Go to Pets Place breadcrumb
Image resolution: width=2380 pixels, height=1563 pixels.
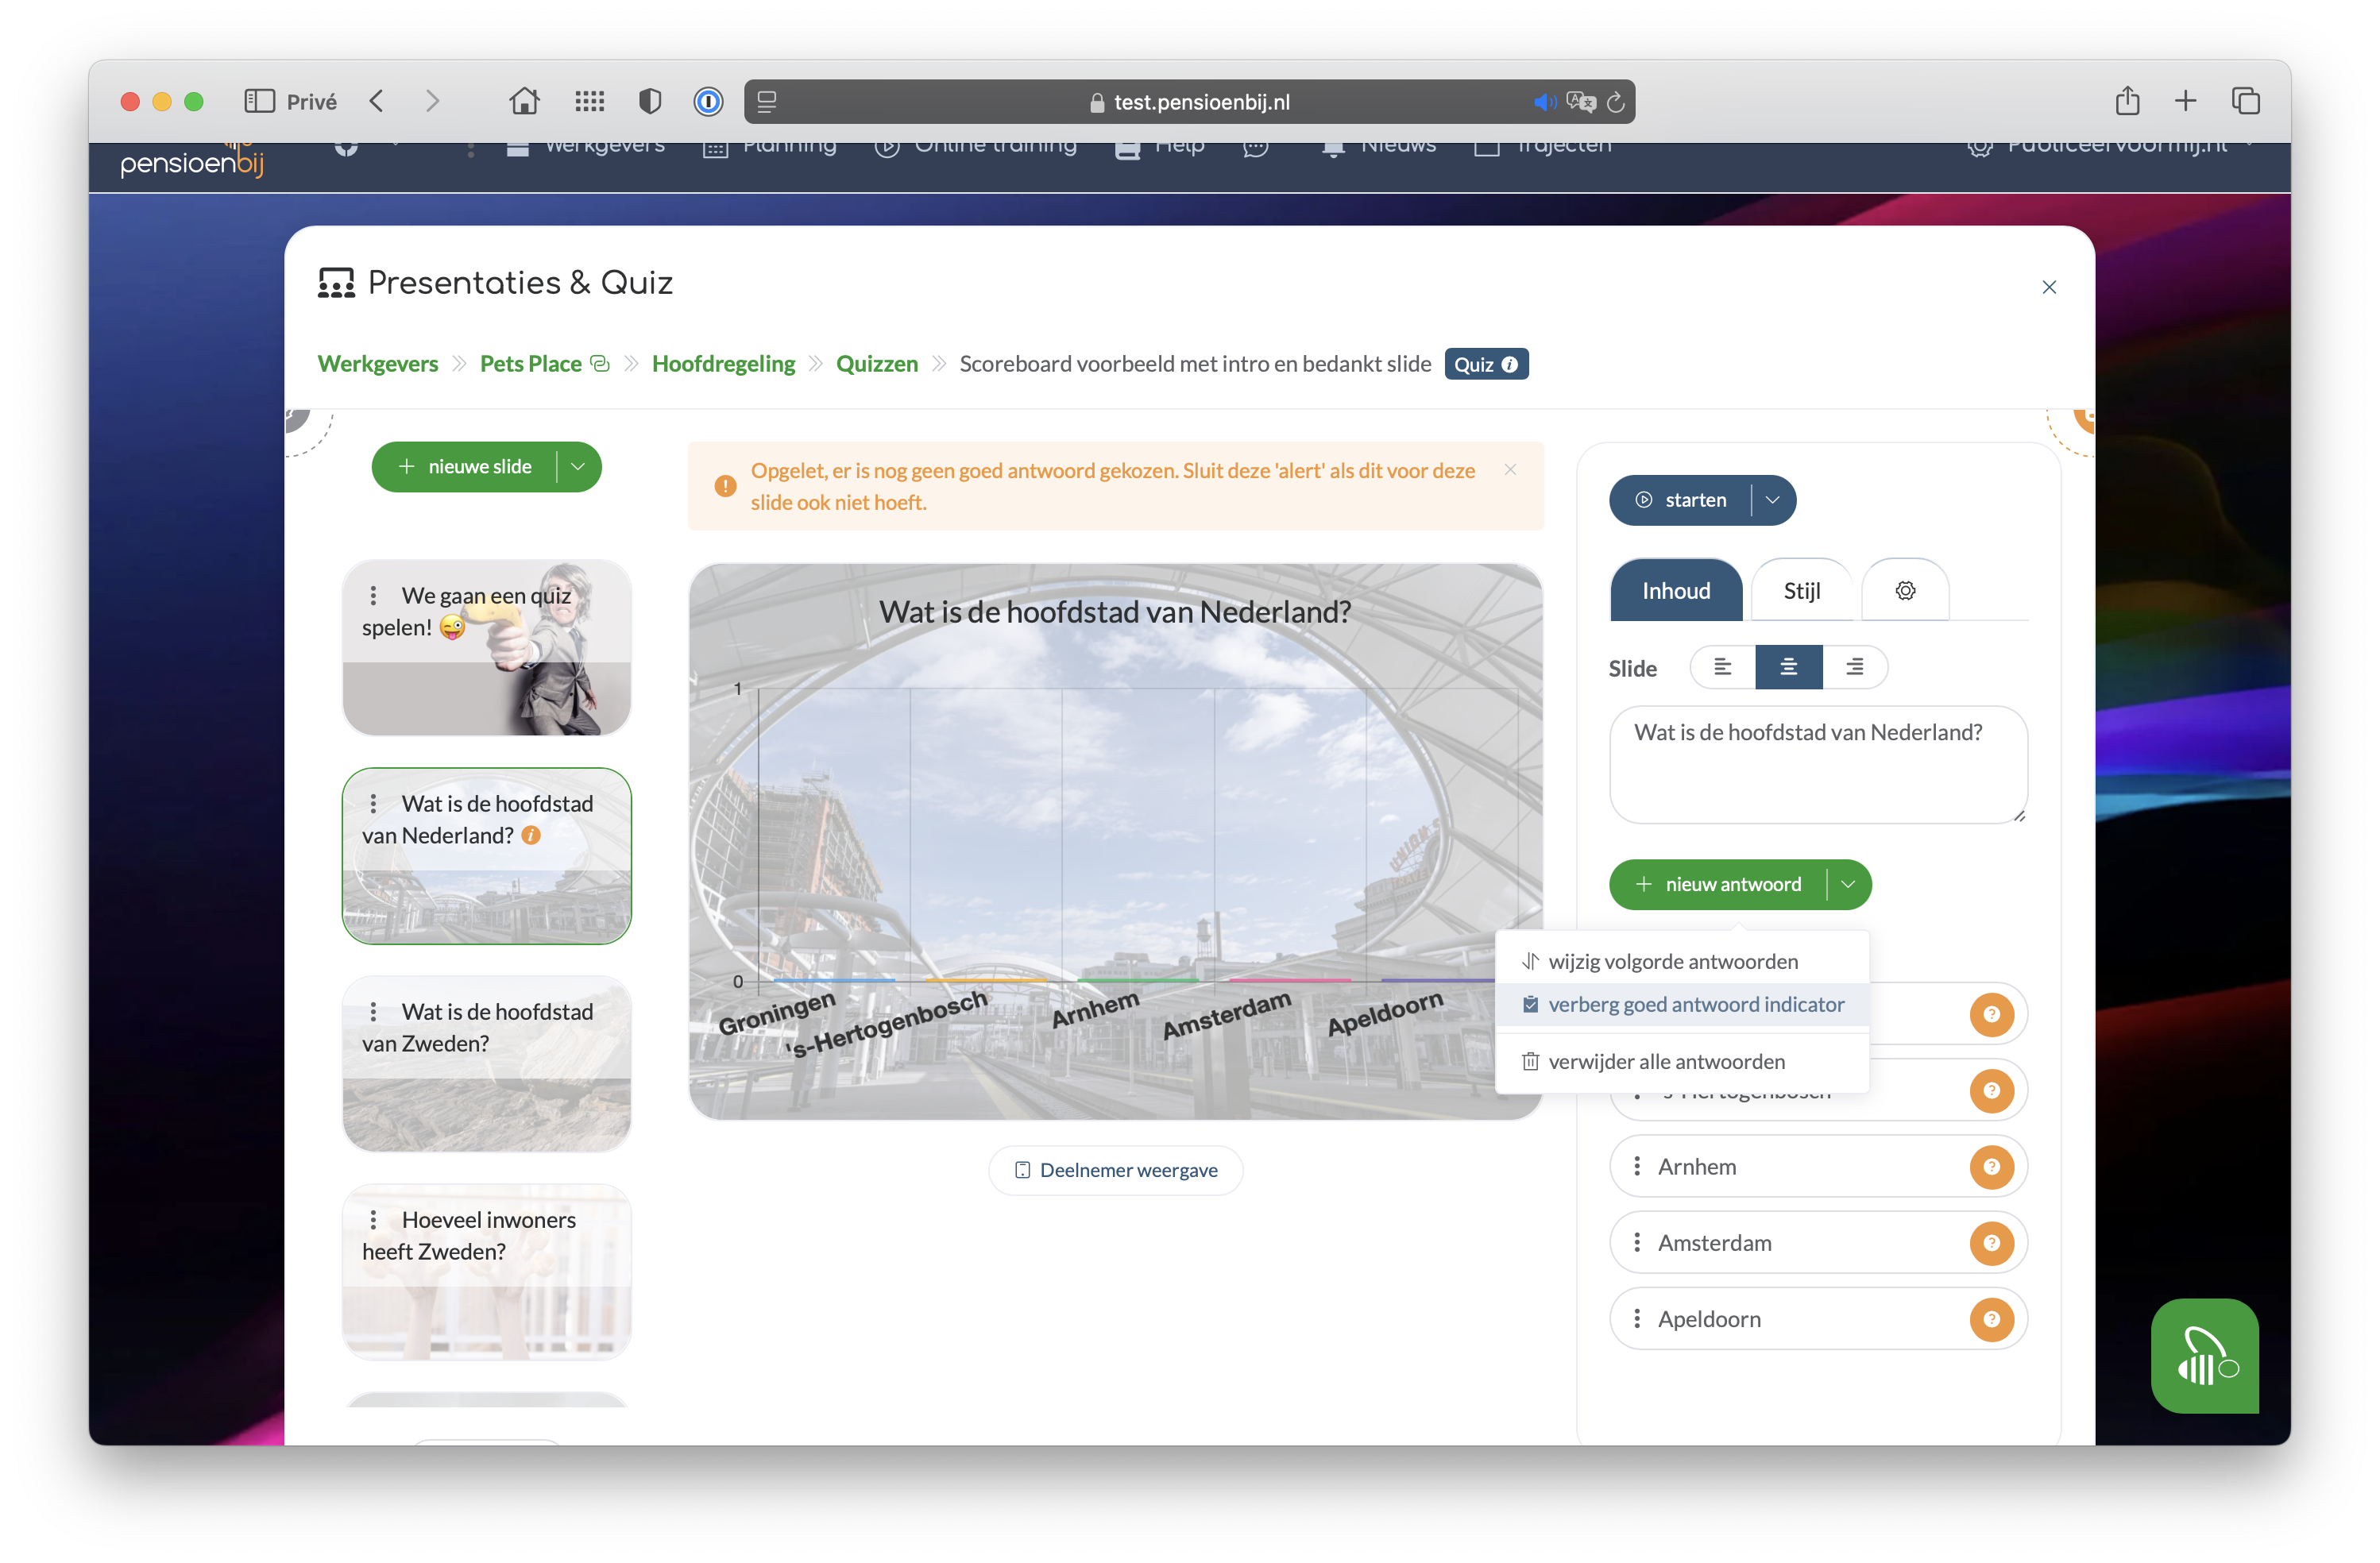tap(530, 364)
